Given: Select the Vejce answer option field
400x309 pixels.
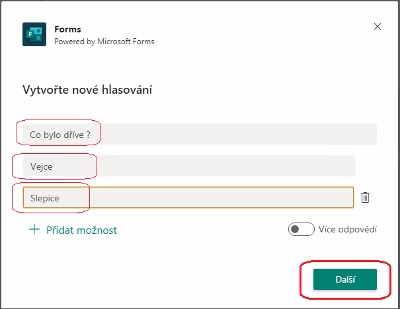Looking at the screenshot, I should tap(189, 166).
